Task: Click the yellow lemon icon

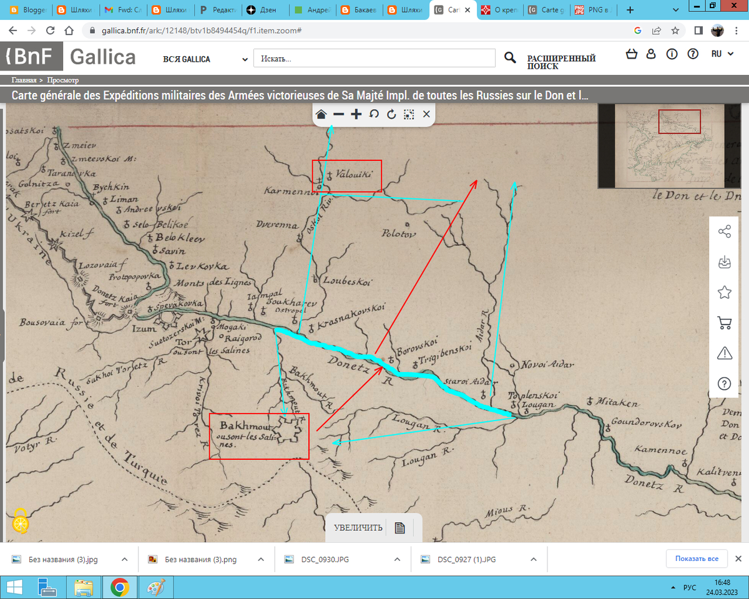Action: (20, 522)
